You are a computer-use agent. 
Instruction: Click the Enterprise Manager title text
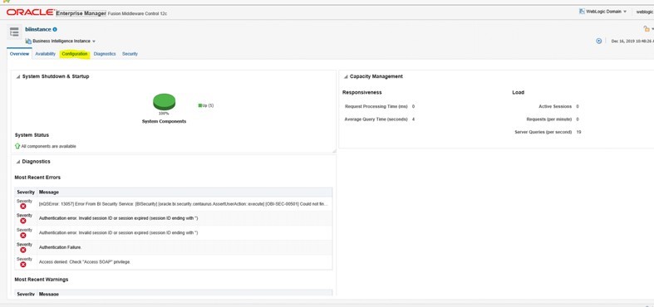click(x=81, y=13)
